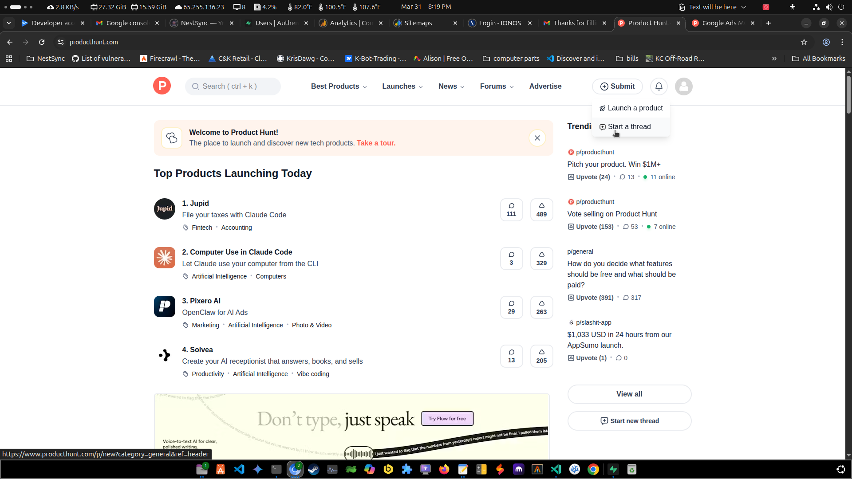852x479 pixels.
Task: Open your account avatar menu
Action: tap(683, 86)
